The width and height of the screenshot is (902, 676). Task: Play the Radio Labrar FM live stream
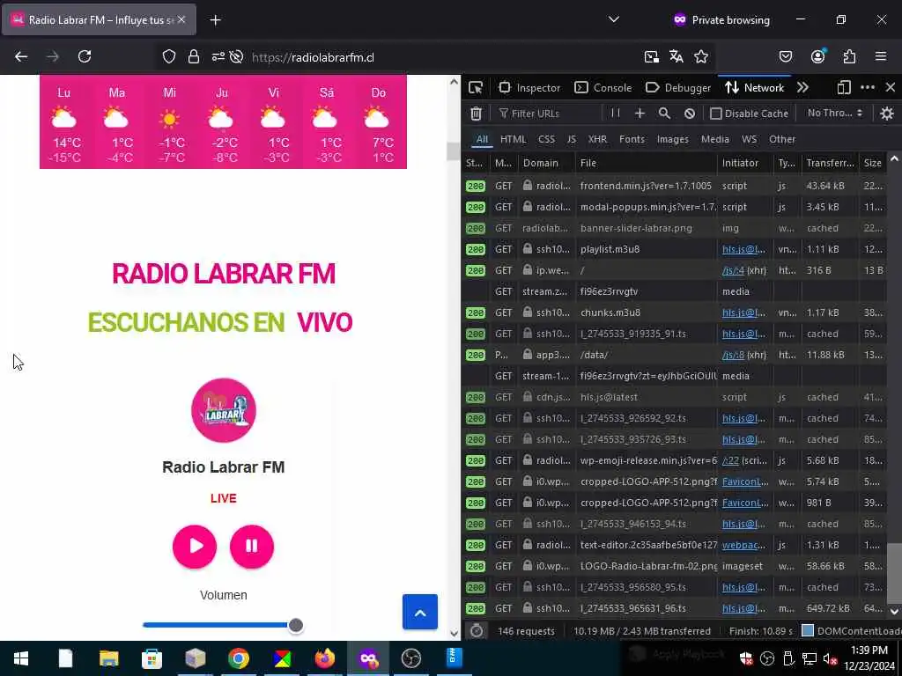click(x=195, y=546)
